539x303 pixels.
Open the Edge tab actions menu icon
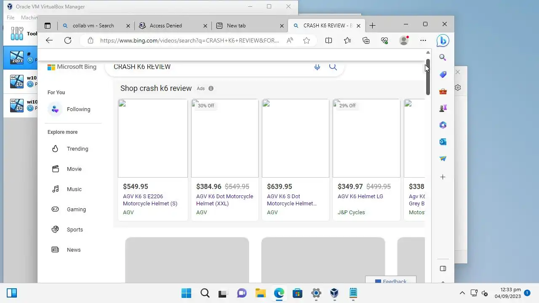(48, 26)
